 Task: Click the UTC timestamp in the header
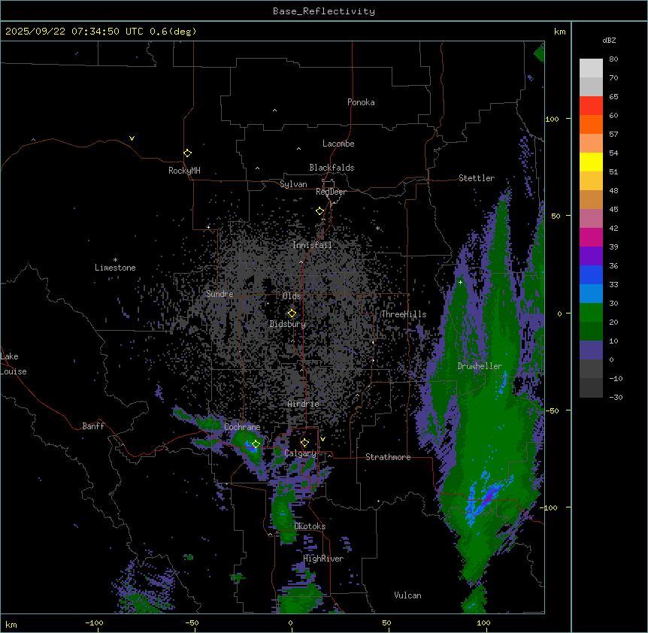point(101,32)
